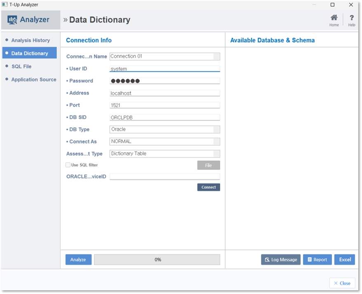The height and width of the screenshot is (294, 362).
Task: Click the 0% progress bar
Action: 157,260
